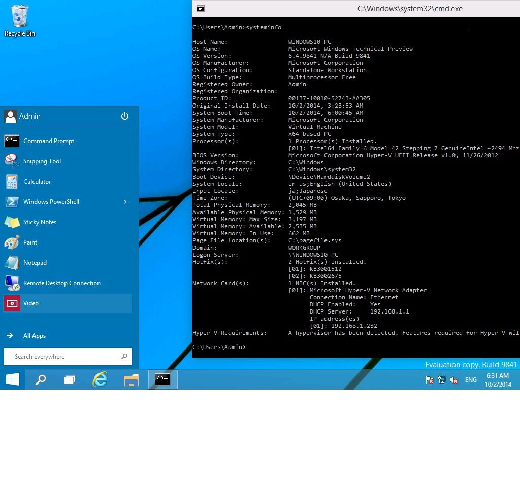The image size is (520, 487).
Task: Click the All Apps arrow icon
Action: click(10, 335)
